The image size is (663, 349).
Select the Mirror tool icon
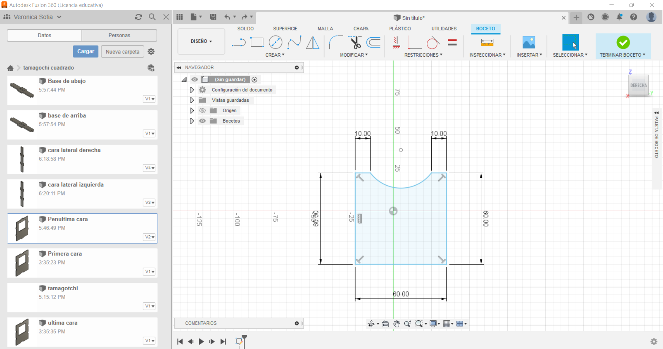[313, 42]
